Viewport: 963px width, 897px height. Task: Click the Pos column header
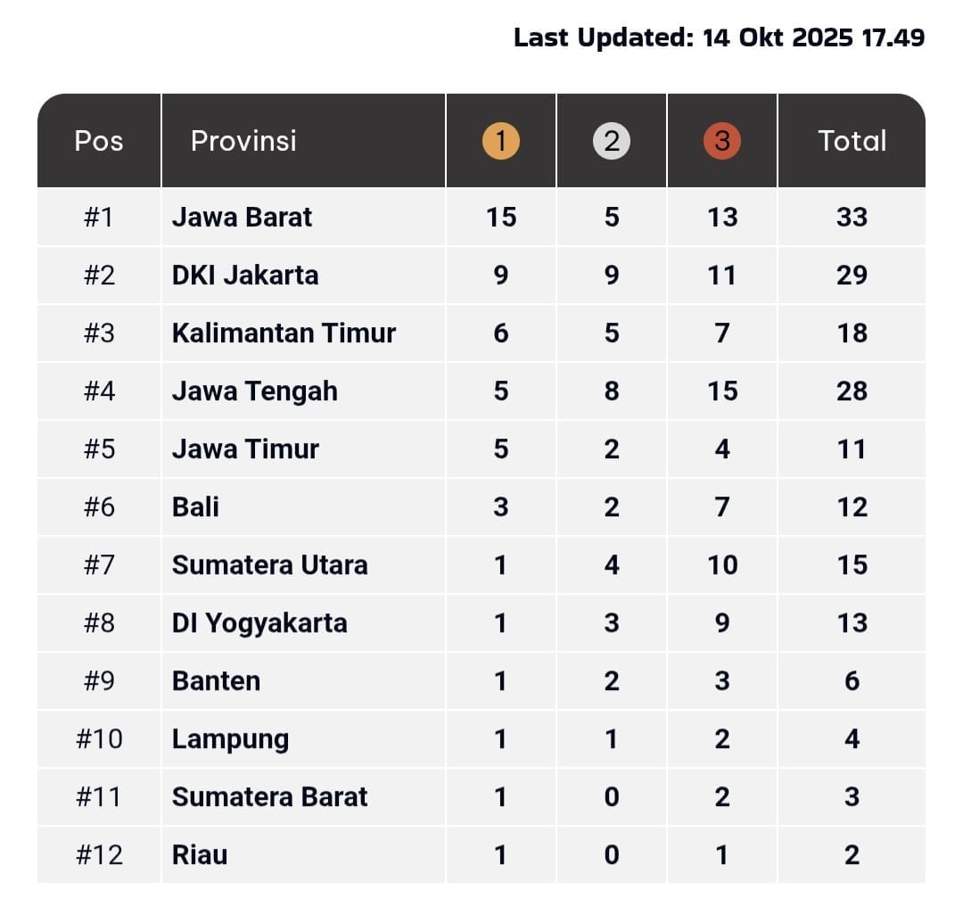99,141
